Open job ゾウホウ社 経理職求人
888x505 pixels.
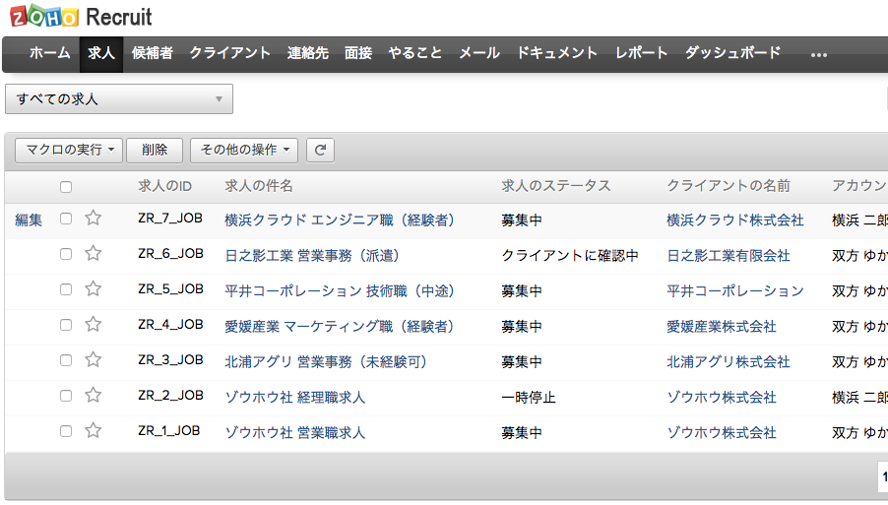[x=295, y=397]
